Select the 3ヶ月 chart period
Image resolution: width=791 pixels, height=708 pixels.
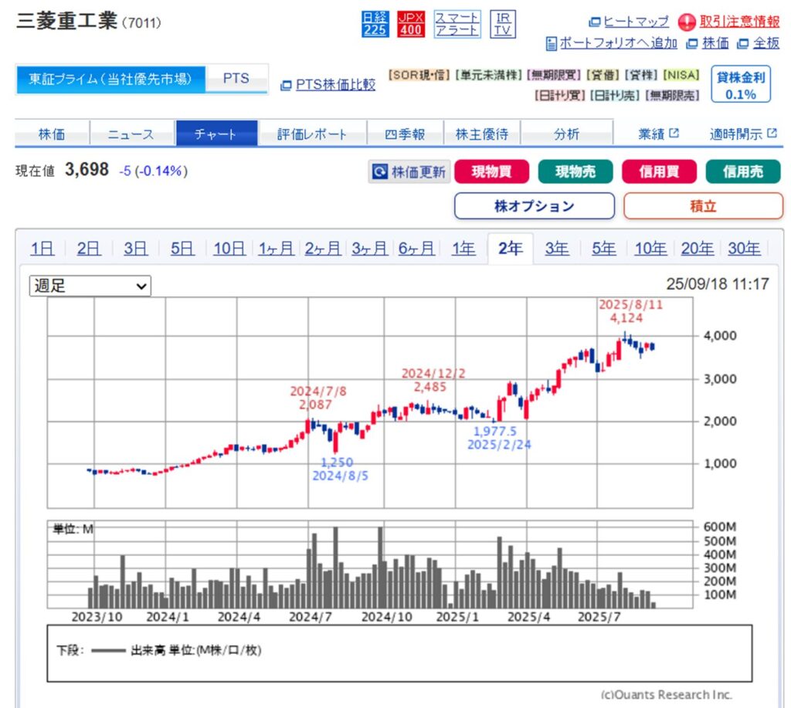coord(370,249)
